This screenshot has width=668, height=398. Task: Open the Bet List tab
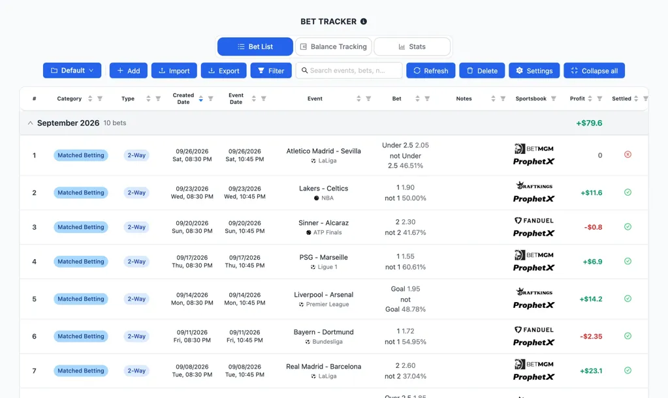(255, 46)
